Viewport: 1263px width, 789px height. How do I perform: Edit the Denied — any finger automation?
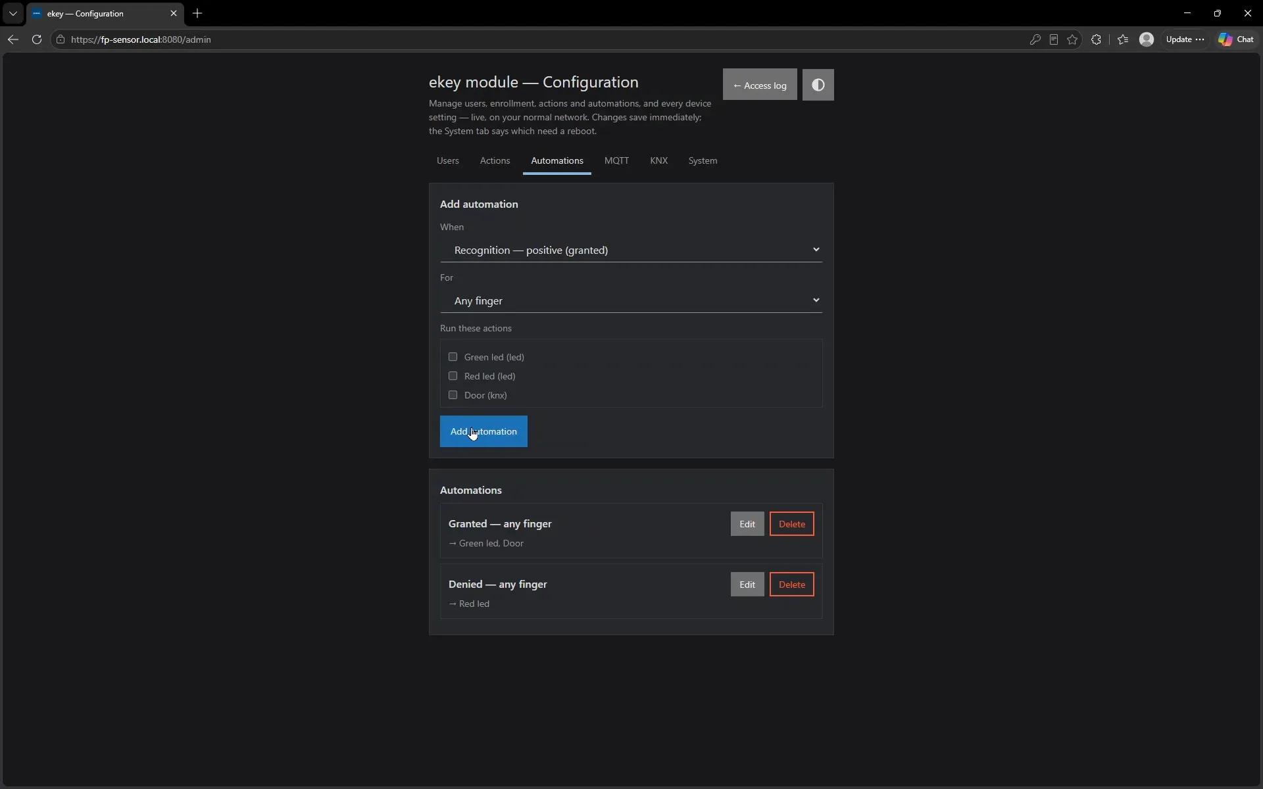[747, 585]
